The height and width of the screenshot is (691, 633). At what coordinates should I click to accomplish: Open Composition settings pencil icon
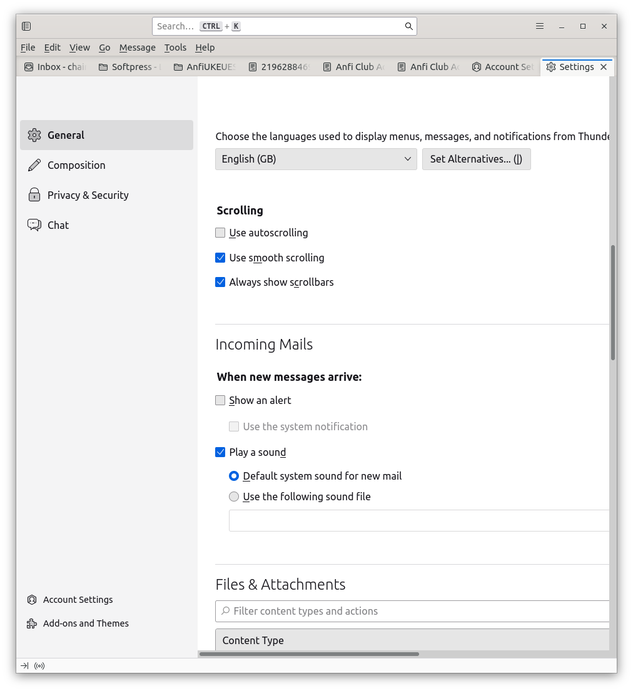[x=34, y=165]
